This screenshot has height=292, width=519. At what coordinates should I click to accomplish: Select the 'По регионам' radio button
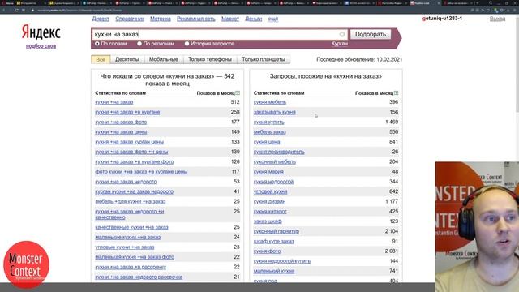pos(139,44)
